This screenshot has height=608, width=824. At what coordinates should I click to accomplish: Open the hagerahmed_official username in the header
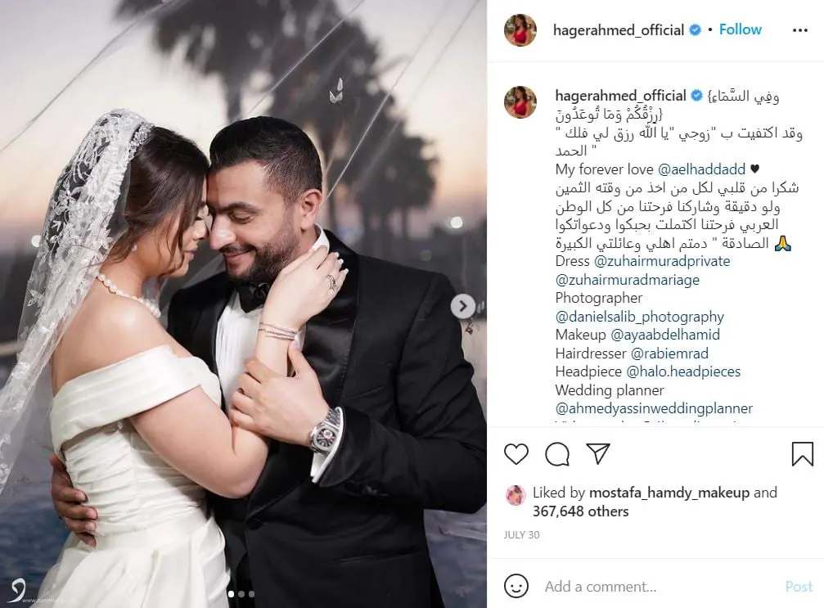[619, 30]
